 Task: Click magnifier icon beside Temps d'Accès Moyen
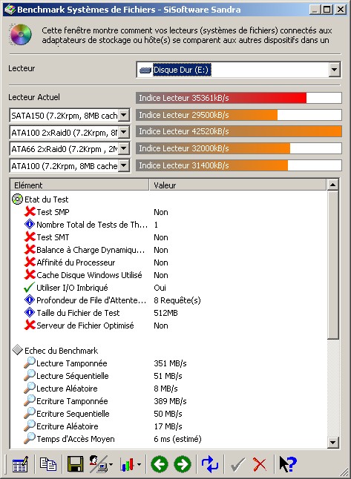click(30, 438)
